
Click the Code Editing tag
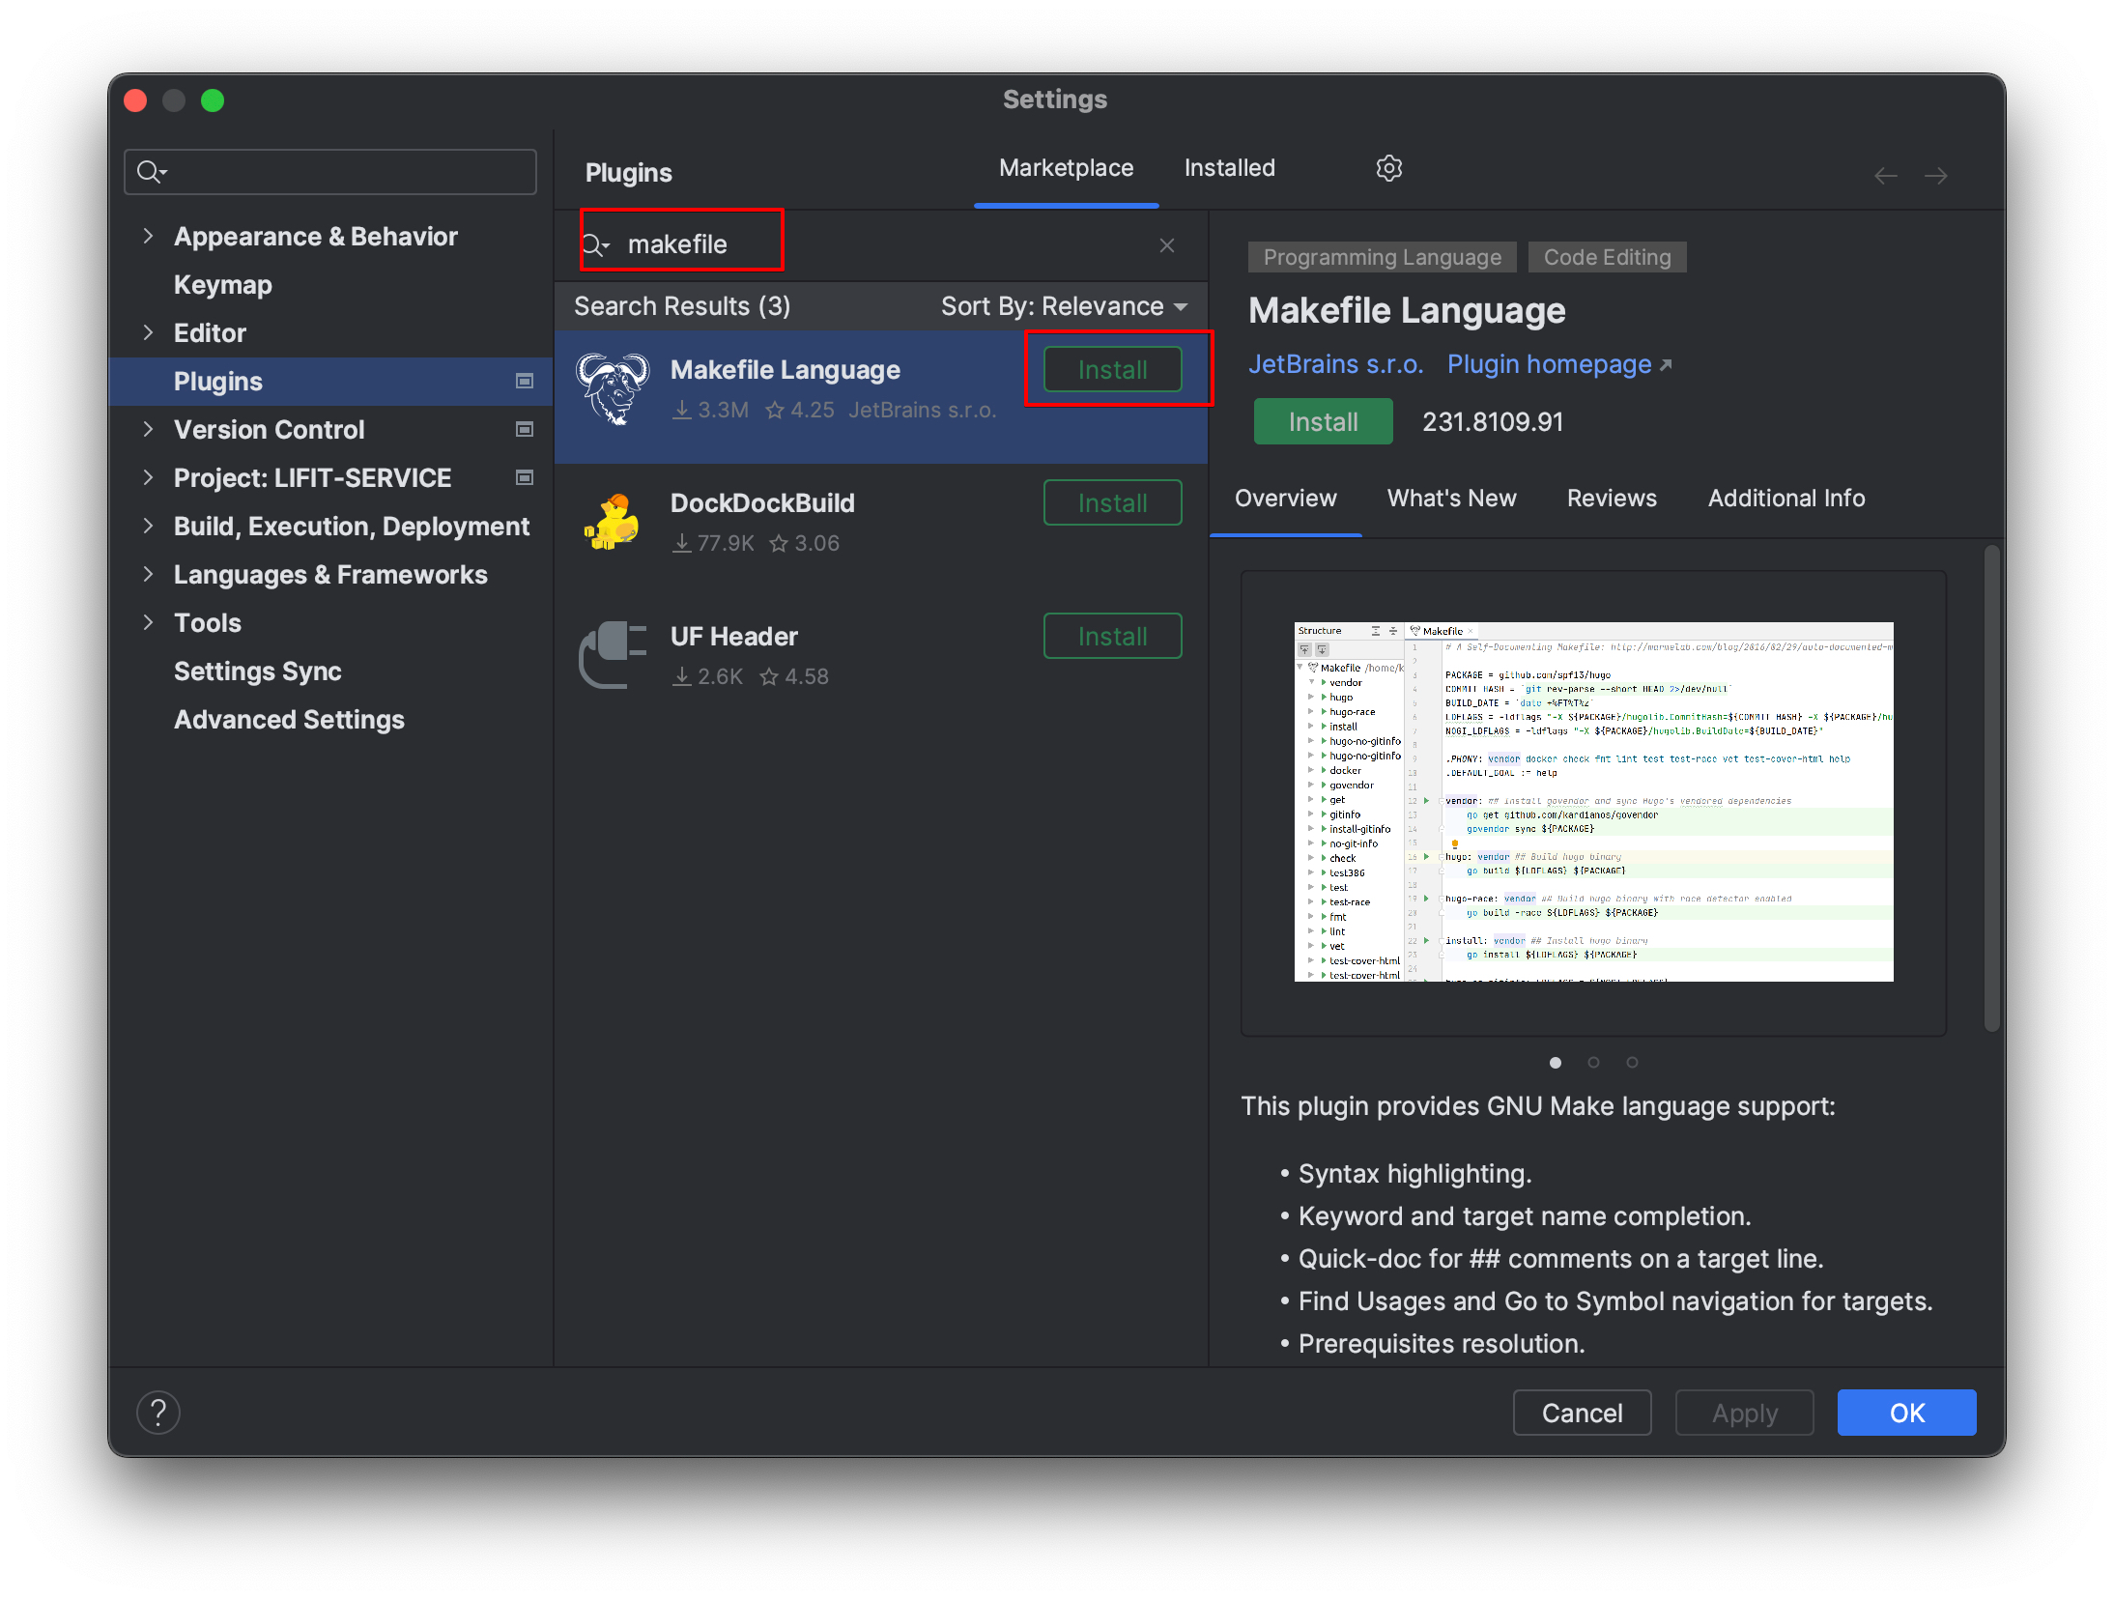click(1607, 257)
